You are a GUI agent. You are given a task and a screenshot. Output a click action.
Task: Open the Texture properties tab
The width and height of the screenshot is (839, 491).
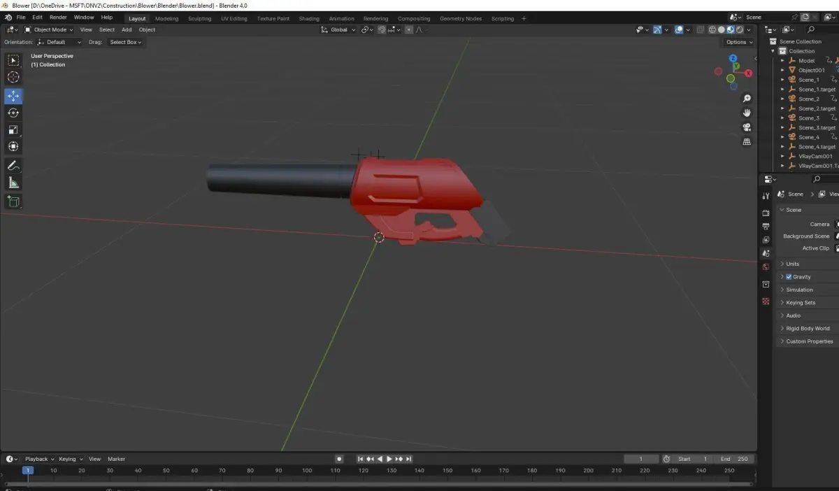(766, 301)
